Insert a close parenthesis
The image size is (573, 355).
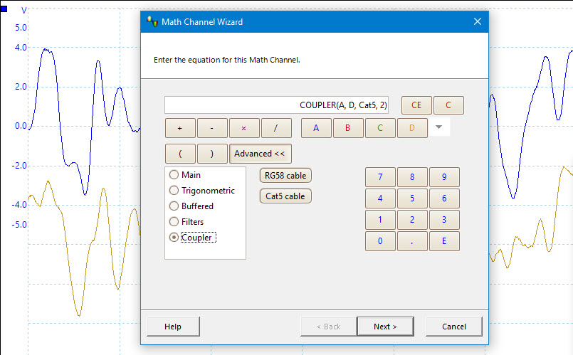pyautogui.click(x=212, y=154)
